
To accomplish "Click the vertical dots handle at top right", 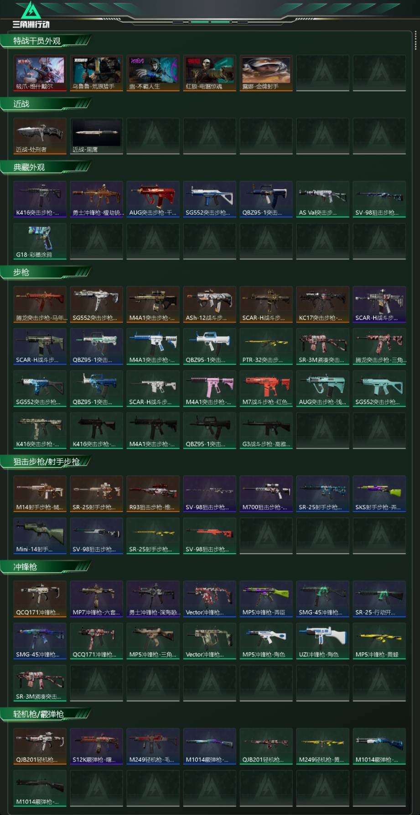I will coord(415,40).
